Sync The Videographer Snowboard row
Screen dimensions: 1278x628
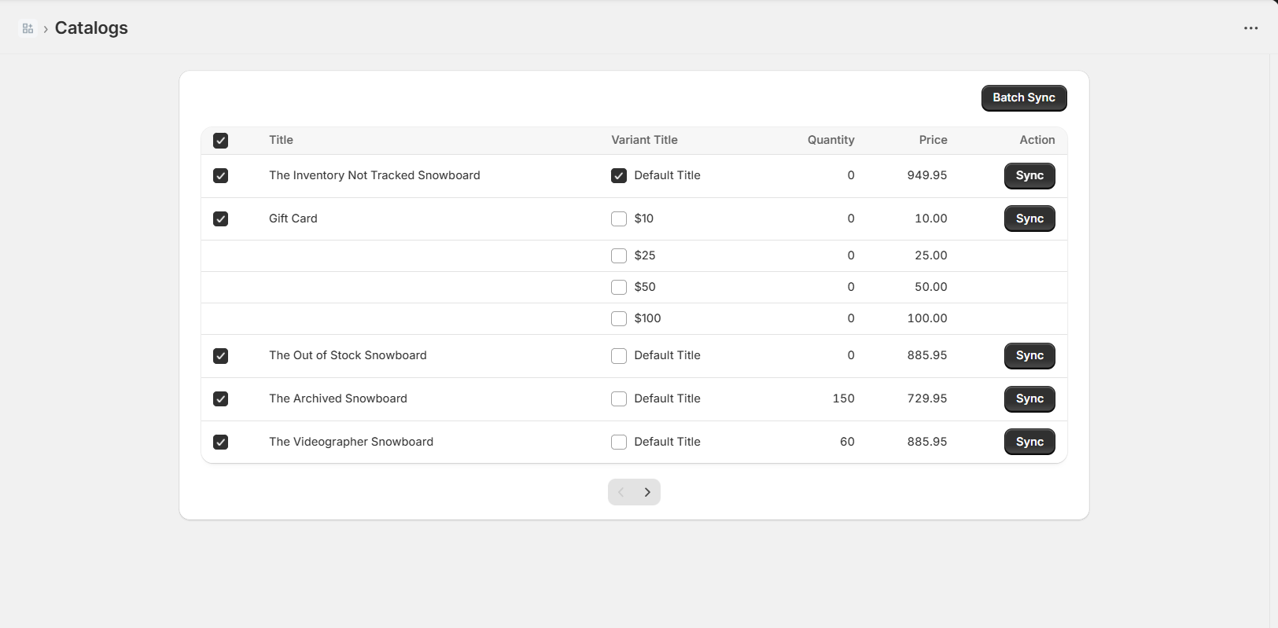[x=1029, y=443]
